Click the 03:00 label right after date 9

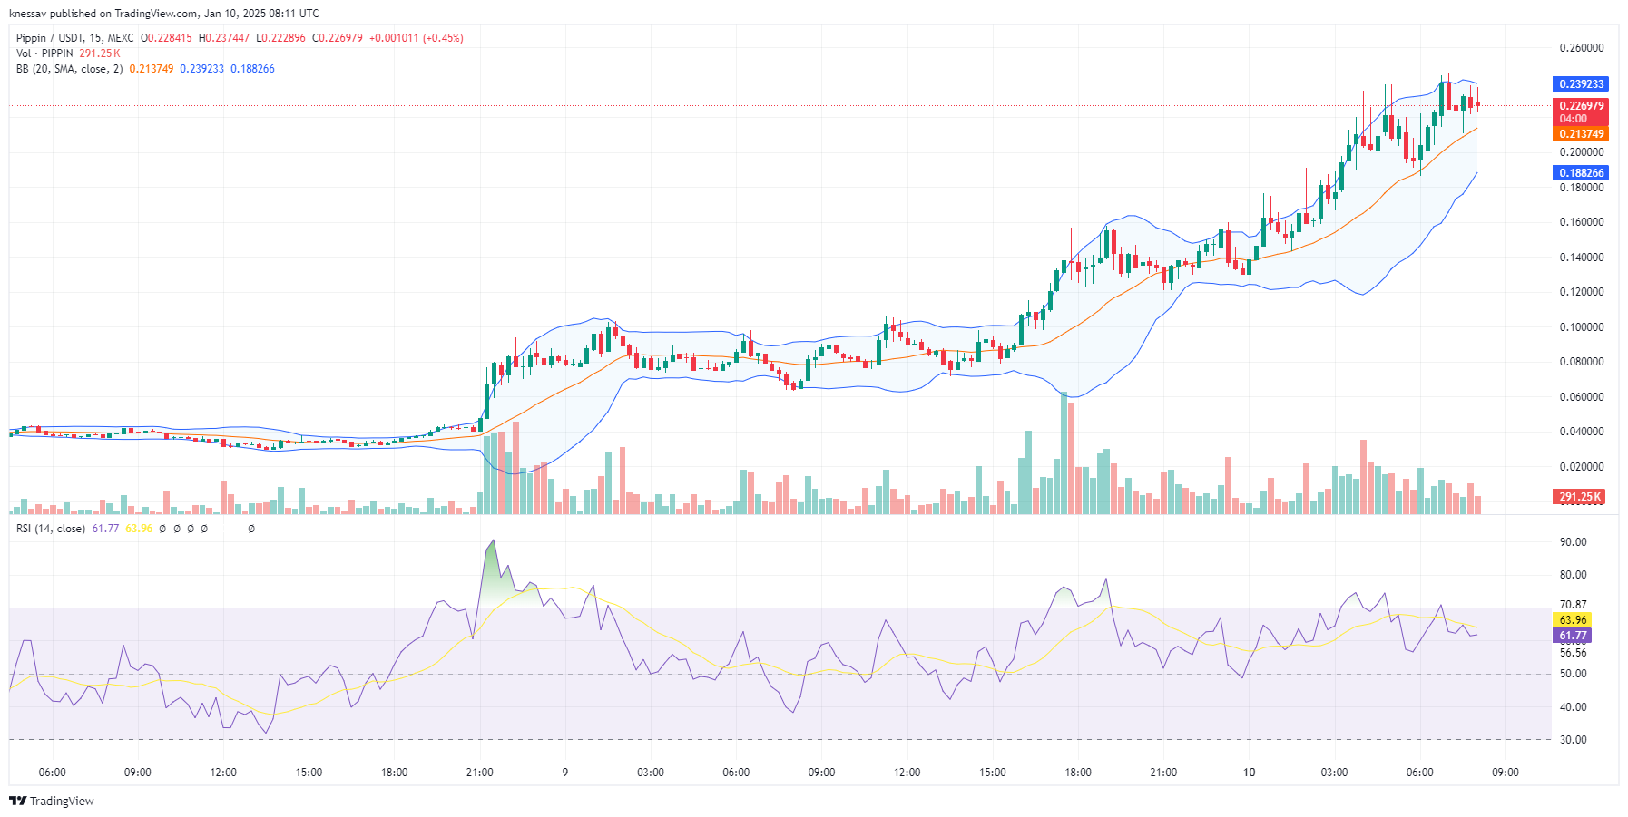point(651,773)
